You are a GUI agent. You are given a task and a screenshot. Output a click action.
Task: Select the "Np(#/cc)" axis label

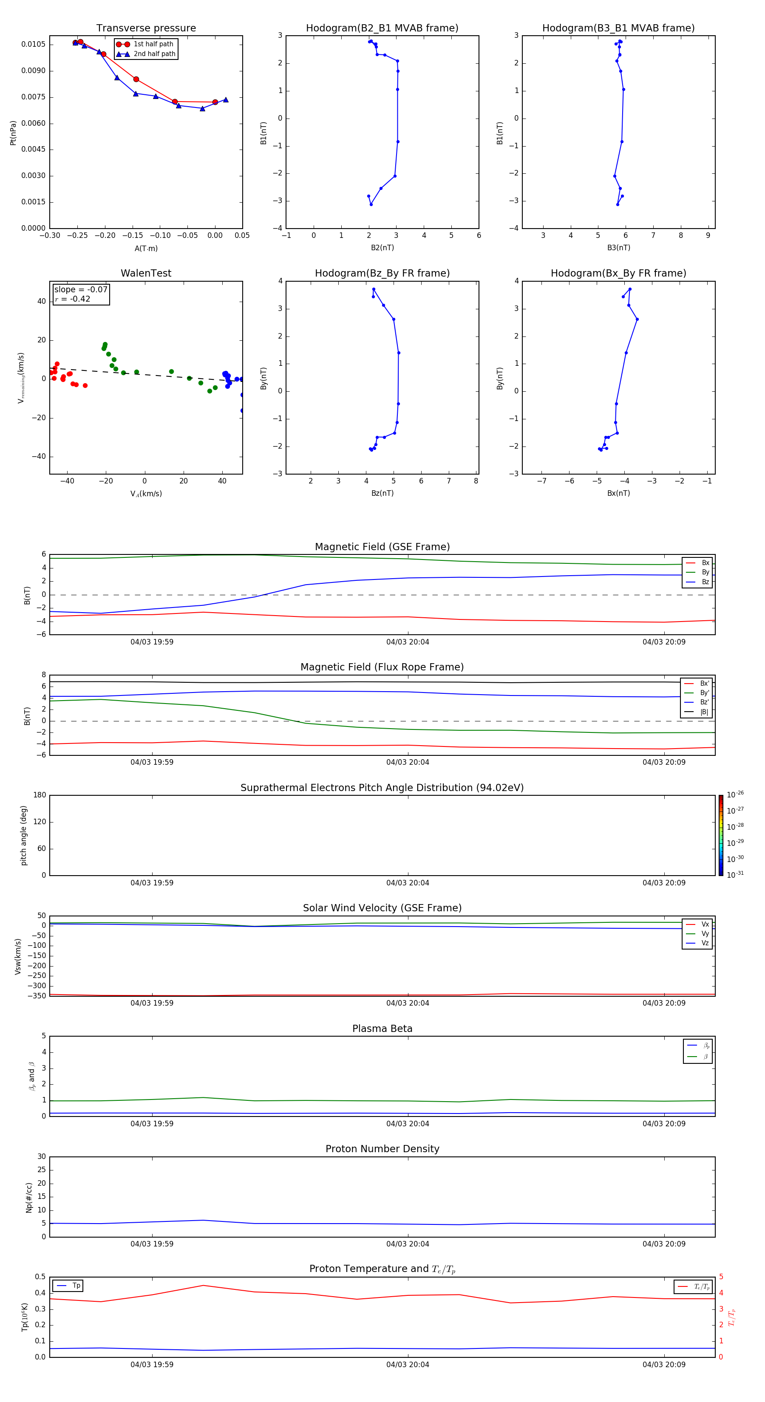coord(29,1197)
